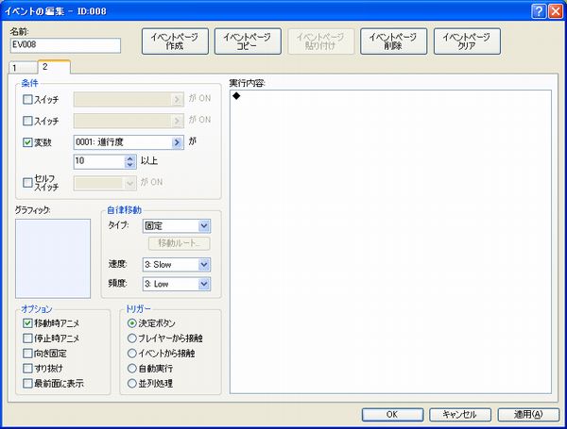Close the イベントの編集 dialog
This screenshot has width=567, height=429.
(x=556, y=11)
